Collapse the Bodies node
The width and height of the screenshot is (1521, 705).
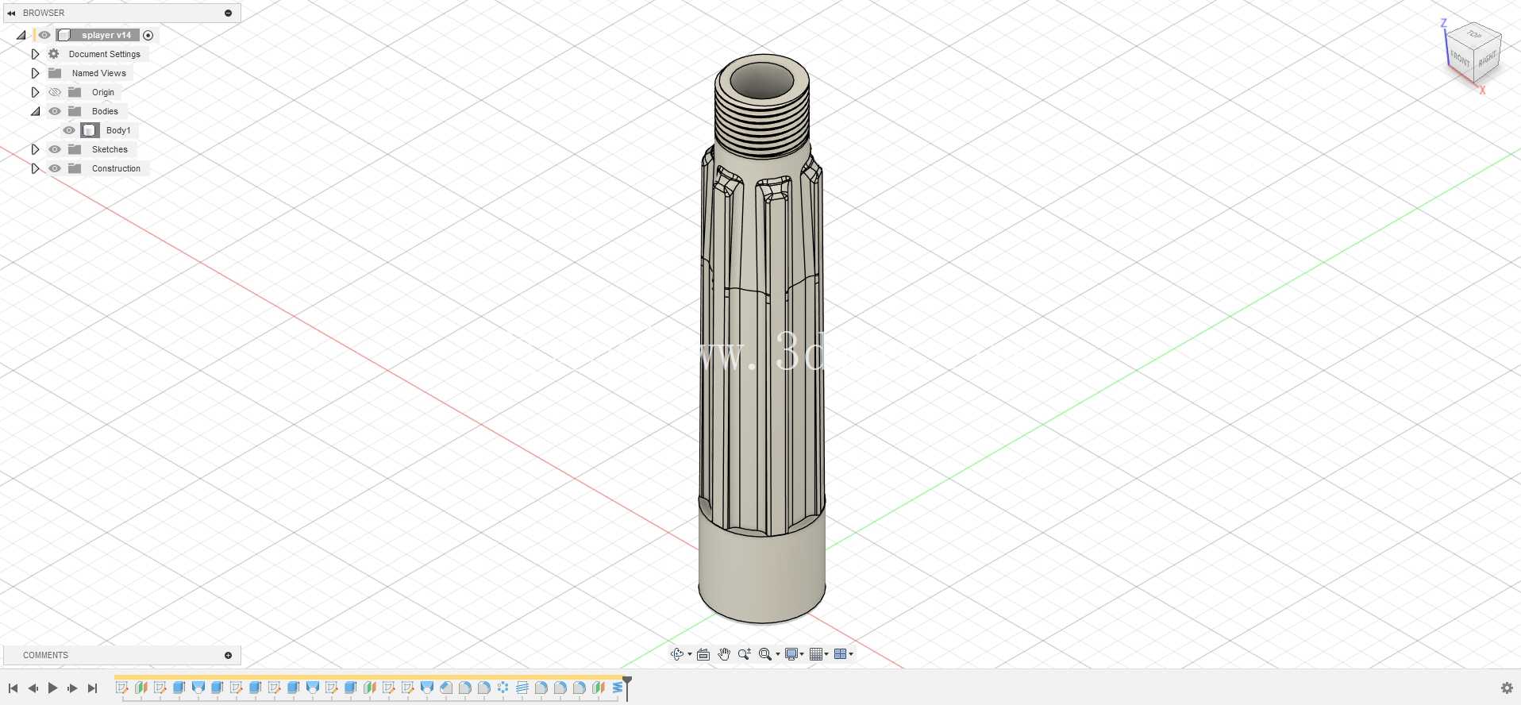35,111
